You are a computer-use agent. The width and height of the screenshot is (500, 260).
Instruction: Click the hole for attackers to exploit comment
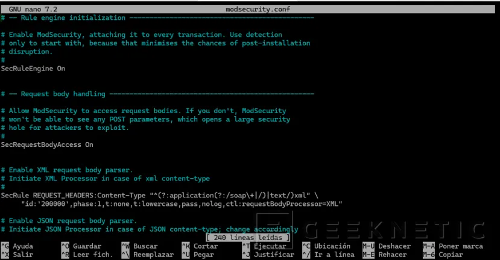pyautogui.click(x=65, y=128)
